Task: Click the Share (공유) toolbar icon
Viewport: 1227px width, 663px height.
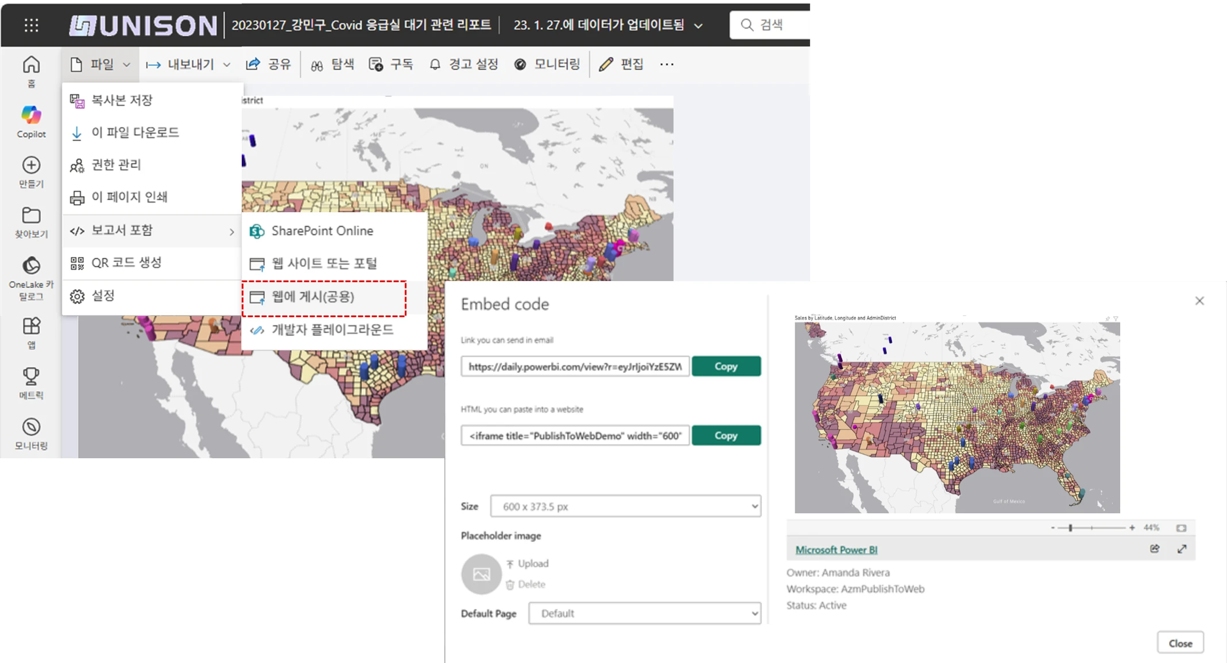Action: pyautogui.click(x=253, y=64)
